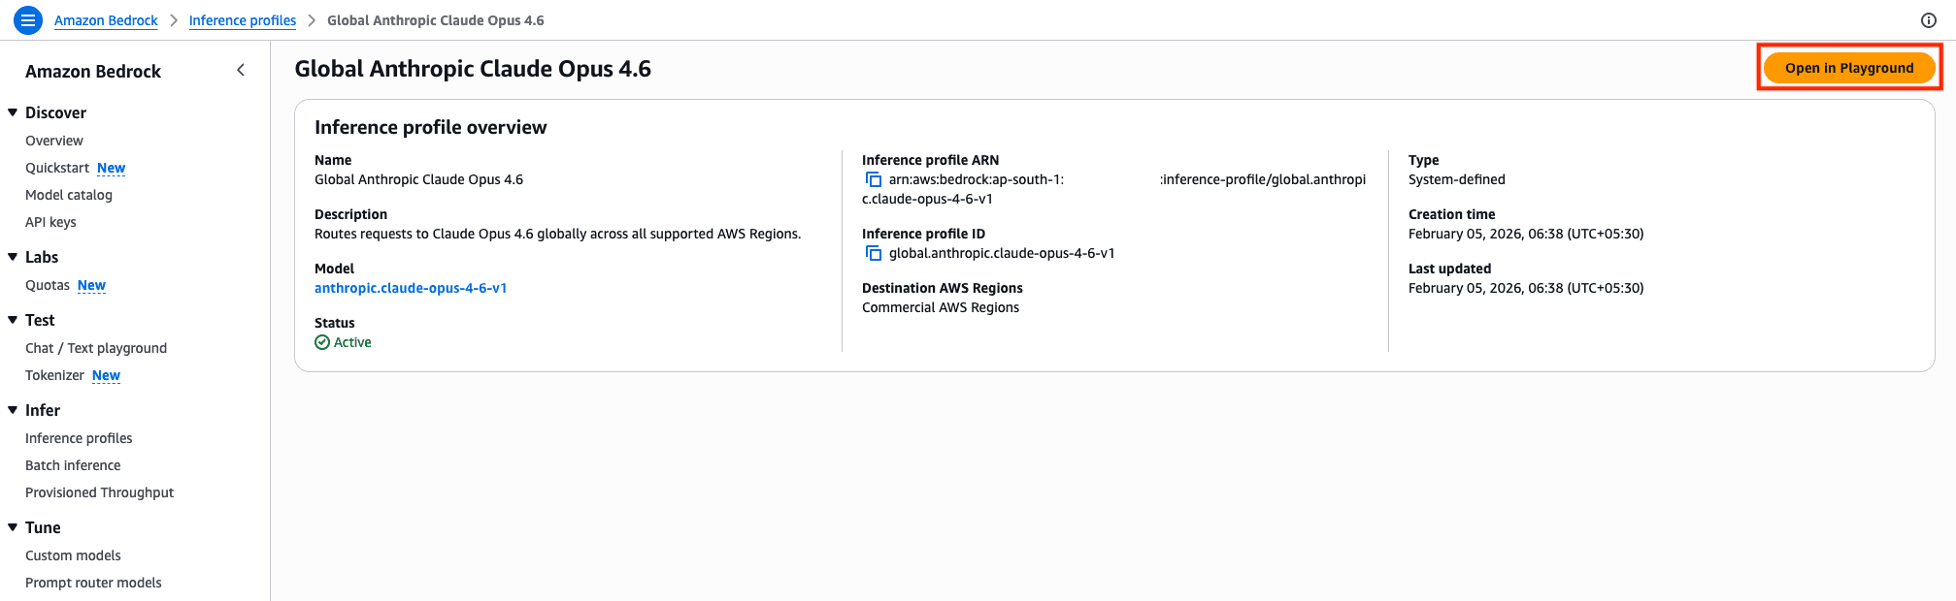Collapse the Amazon Bedrock sidebar arrow

coord(241,70)
